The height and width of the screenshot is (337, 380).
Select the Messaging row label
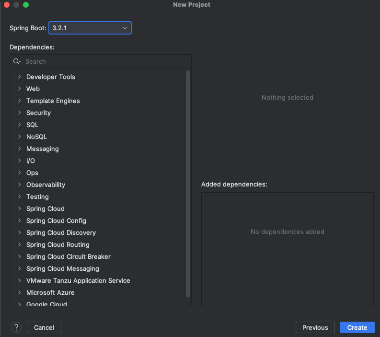pos(43,149)
